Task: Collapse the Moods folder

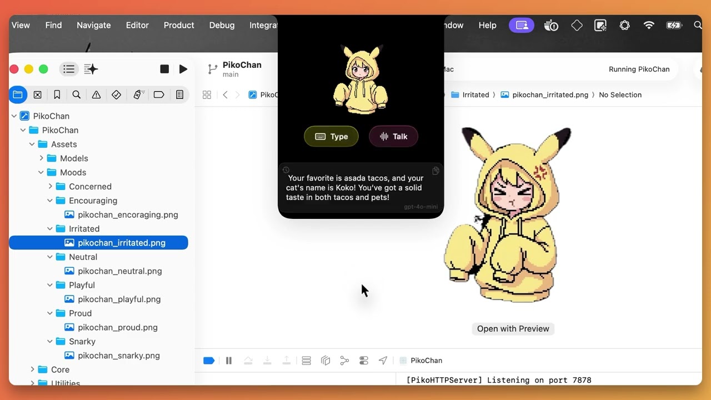Action: (x=41, y=172)
